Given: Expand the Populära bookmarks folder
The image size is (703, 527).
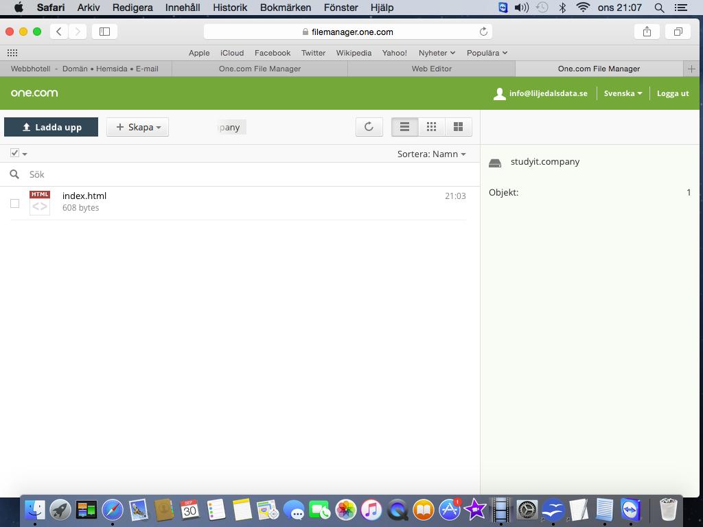Looking at the screenshot, I should point(487,53).
